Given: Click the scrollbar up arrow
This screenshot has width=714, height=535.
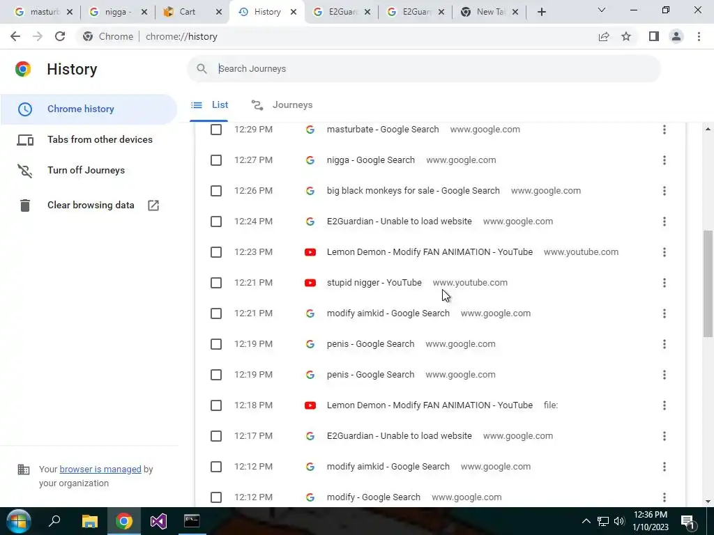Looking at the screenshot, I should point(708,129).
